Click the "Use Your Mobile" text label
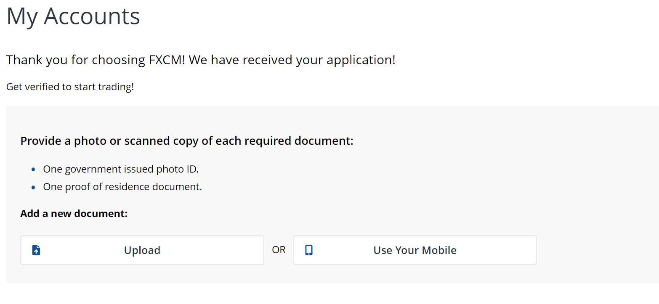 [415, 250]
